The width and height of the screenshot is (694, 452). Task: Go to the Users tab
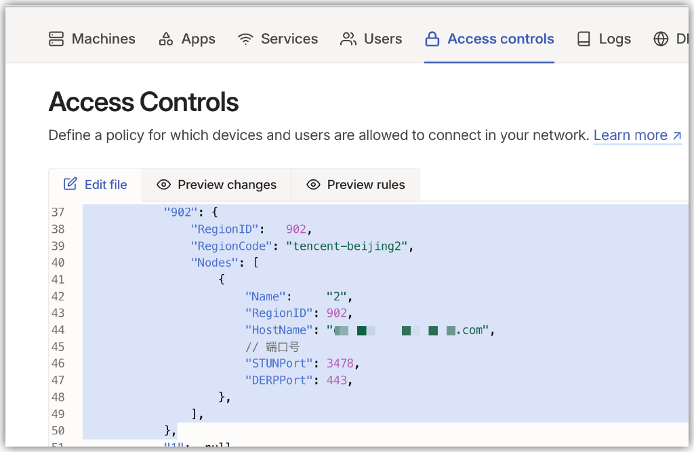(382, 39)
